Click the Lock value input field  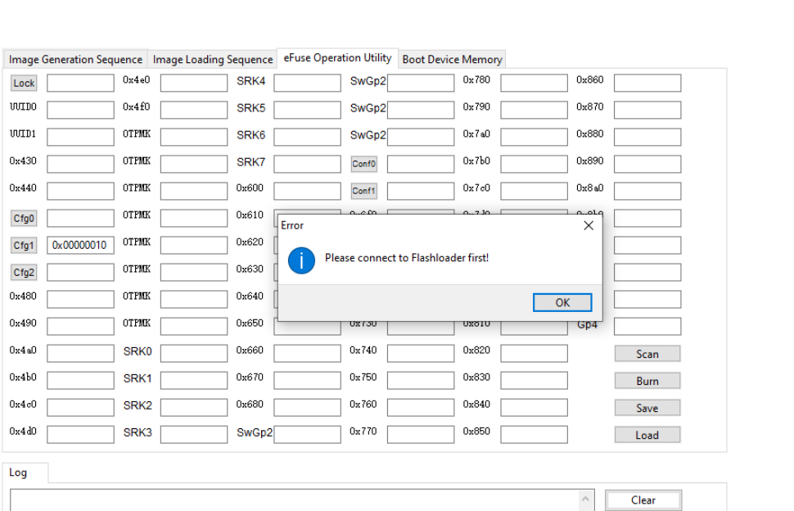coord(80,83)
